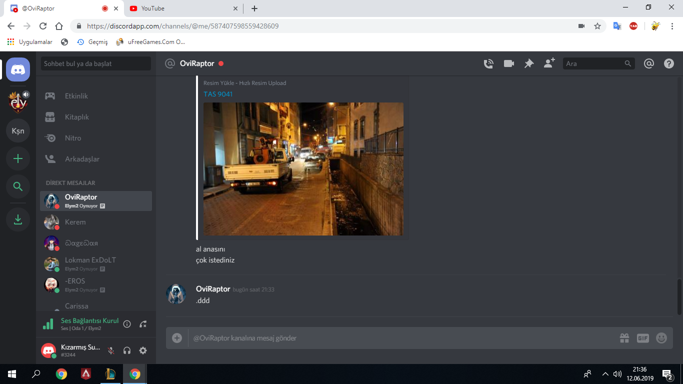
Task: Switch to the YouTube browser tab
Action: (180, 8)
